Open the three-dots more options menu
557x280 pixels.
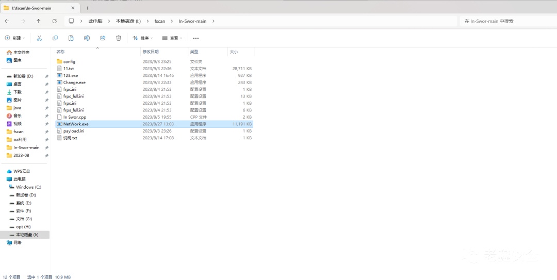pos(196,38)
